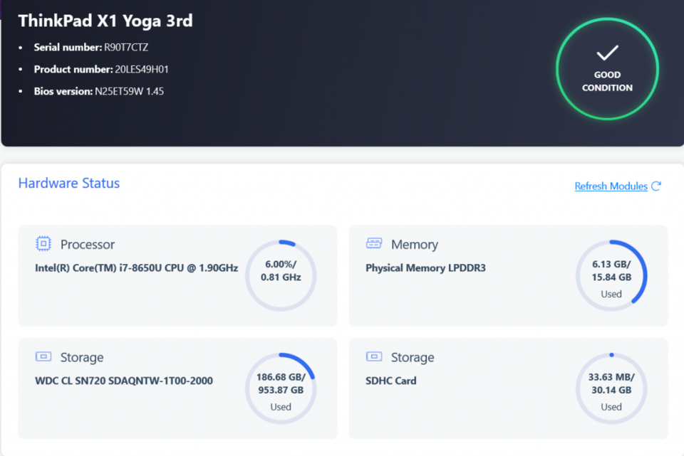Click the Processor chip icon
This screenshot has width=684, height=456.
(43, 243)
